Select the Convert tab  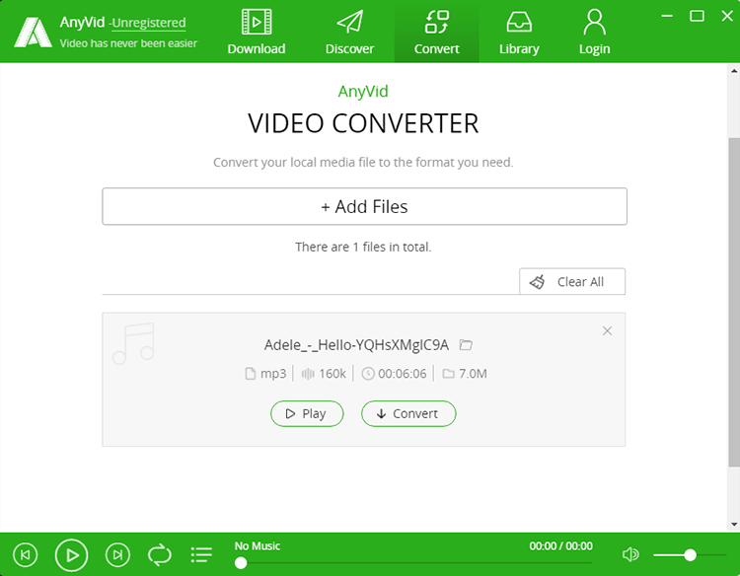point(436,32)
